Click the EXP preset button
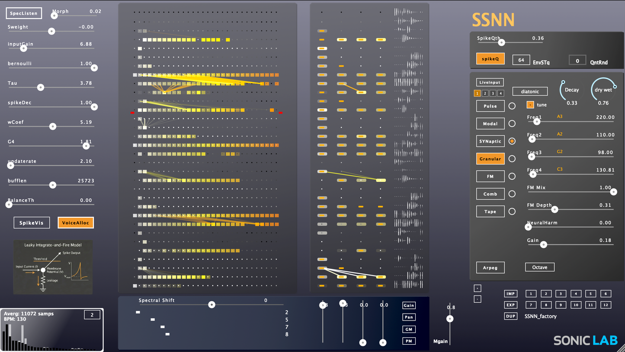 (511, 305)
